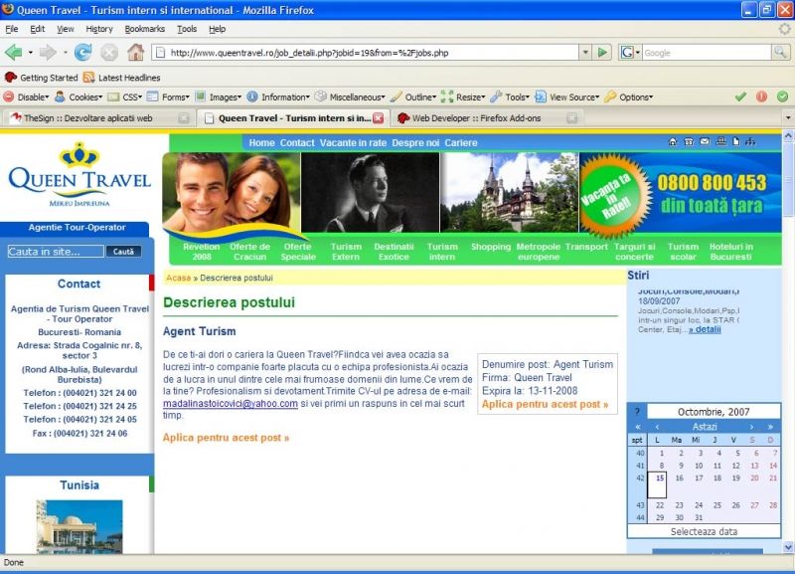Open the Latest Headlines feed bookmark

pos(121,78)
